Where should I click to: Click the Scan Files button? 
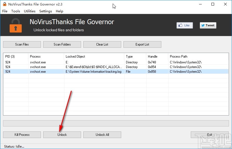coord(22,44)
